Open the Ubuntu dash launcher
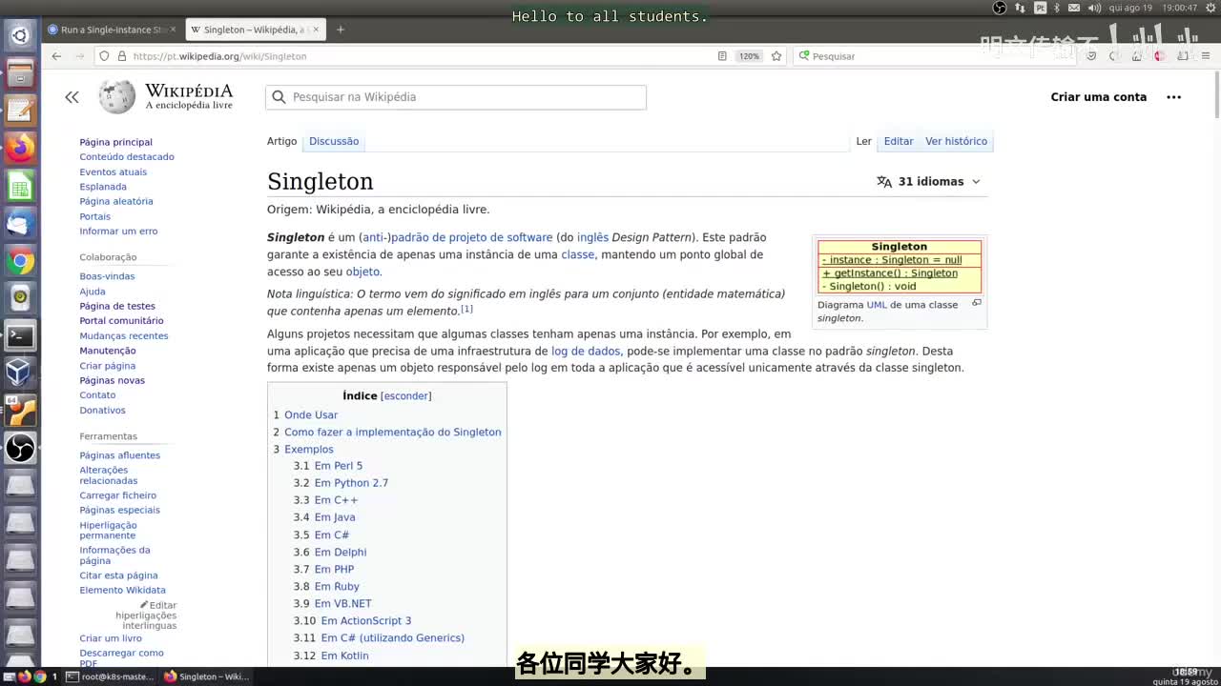 coord(20,36)
